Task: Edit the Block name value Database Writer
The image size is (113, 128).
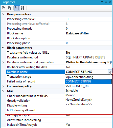Action: point(88,33)
